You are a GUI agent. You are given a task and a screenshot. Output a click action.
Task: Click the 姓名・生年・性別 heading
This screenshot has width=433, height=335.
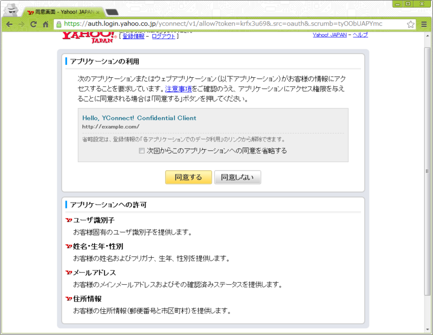(x=98, y=246)
